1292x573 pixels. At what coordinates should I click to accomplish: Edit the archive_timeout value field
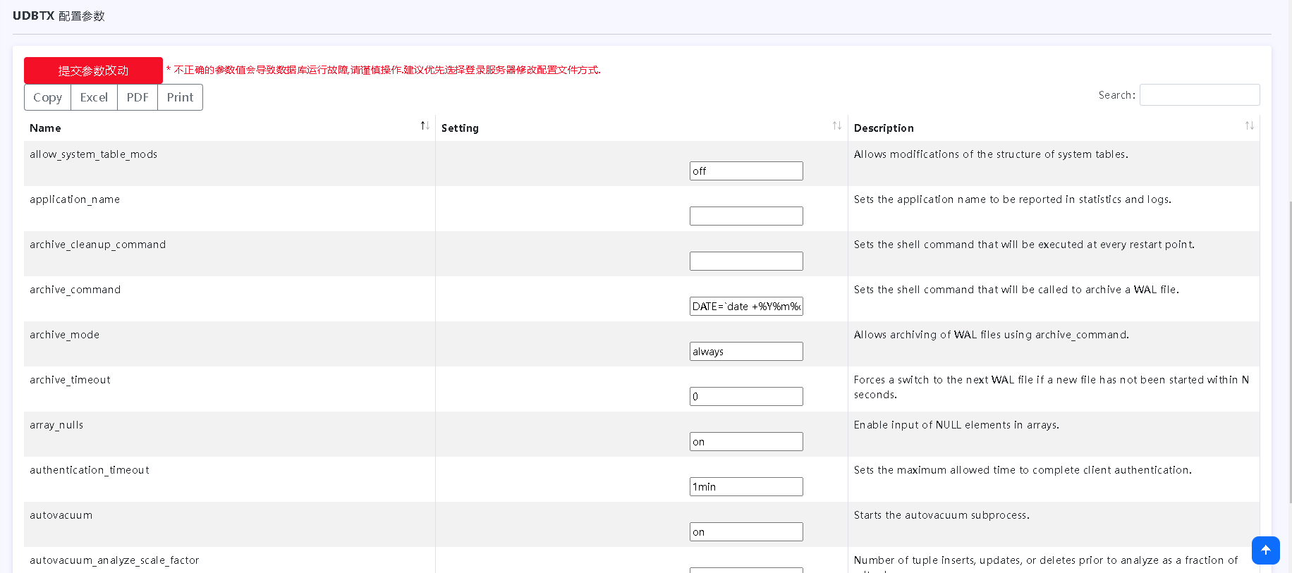click(745, 397)
